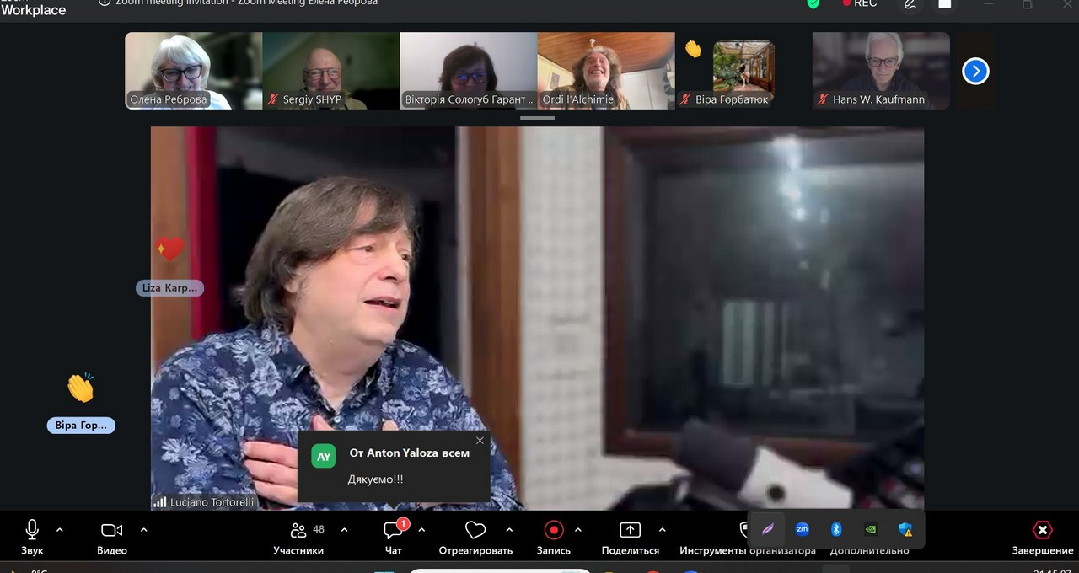Screen dimensions: 1079x573
Task: Click the green encryption shield icon
Action: (813, 3)
